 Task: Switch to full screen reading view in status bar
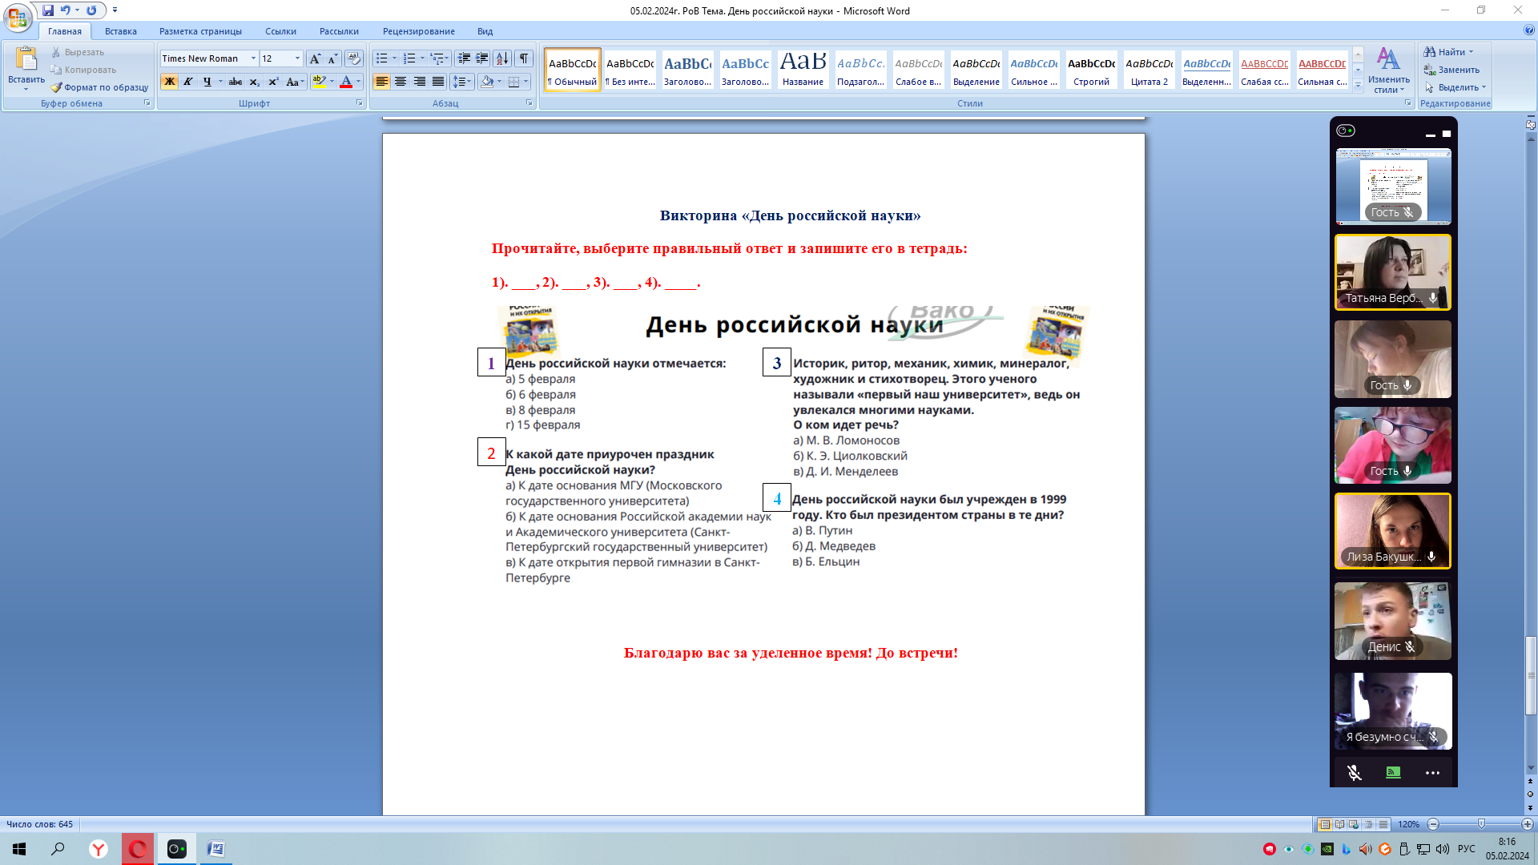[x=1339, y=824]
